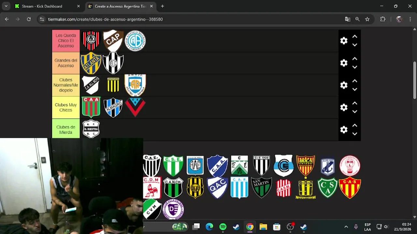Open Spotify from the taskbar
417x234 pixels.
click(x=223, y=227)
